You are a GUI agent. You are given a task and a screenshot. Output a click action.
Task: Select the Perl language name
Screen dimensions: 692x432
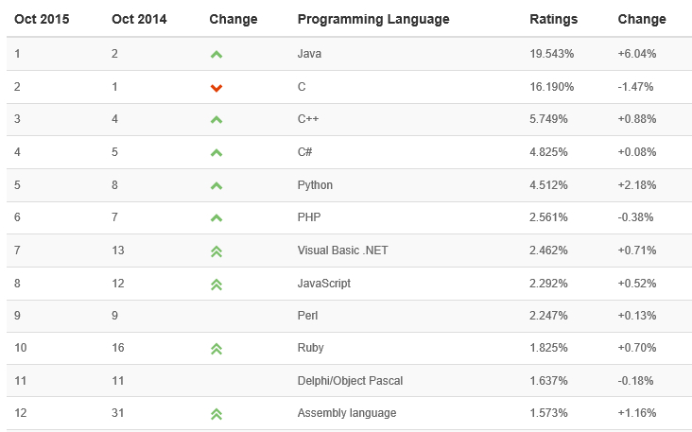pyautogui.click(x=308, y=316)
